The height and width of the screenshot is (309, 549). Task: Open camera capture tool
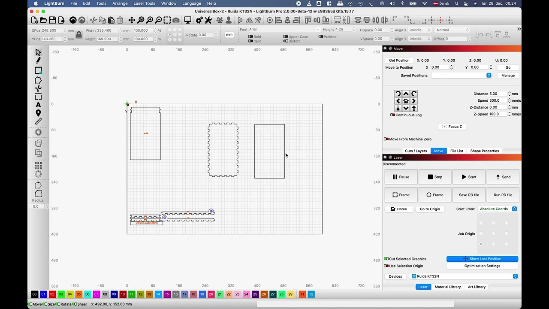click(x=176, y=20)
